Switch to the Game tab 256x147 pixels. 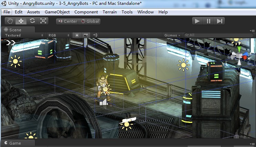pos(18,143)
